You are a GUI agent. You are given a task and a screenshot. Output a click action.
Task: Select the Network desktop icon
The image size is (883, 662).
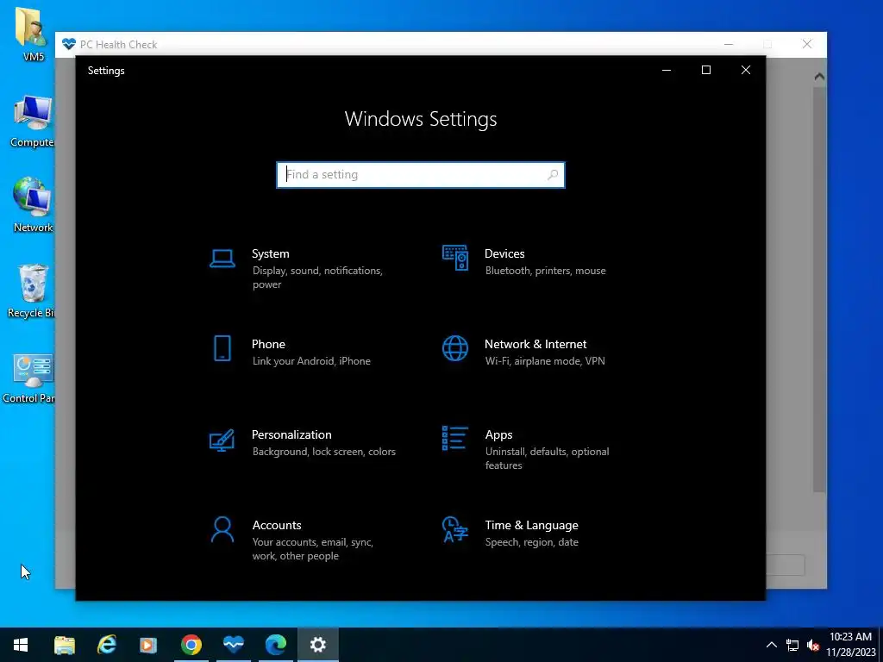tap(32, 205)
